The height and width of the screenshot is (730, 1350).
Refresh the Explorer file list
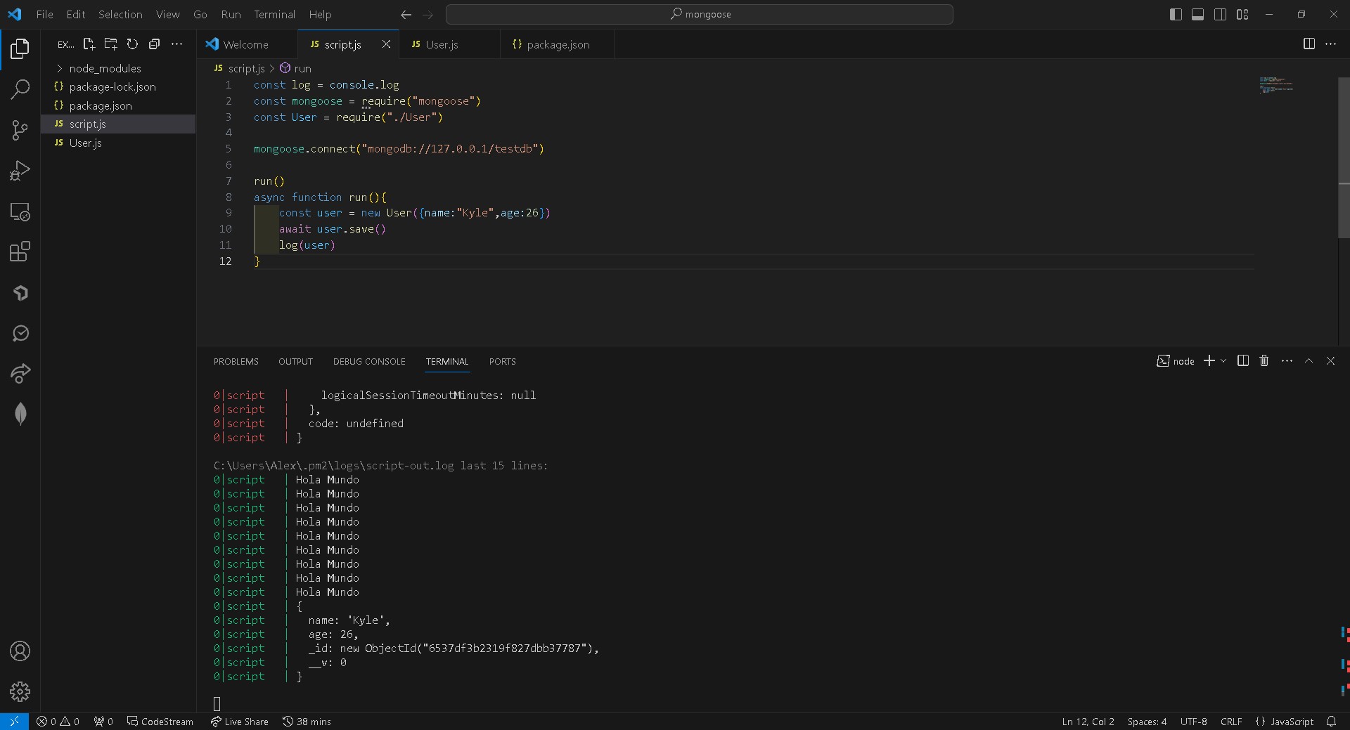[x=132, y=44]
